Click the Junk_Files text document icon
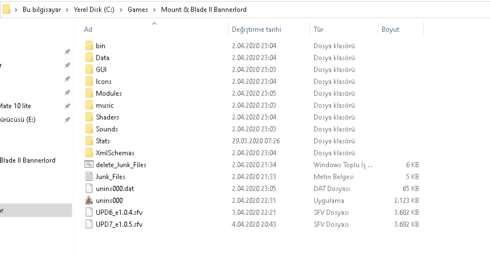Screen dimensions: 490x255 89,176
